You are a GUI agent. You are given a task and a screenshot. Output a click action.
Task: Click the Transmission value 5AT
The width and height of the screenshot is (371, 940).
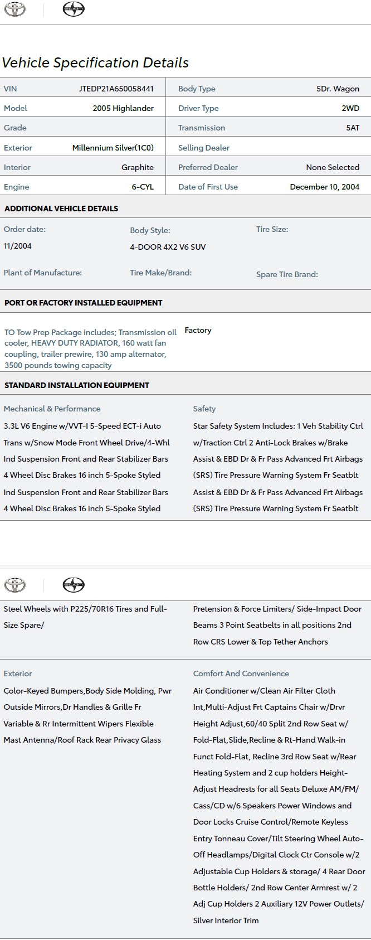point(353,128)
